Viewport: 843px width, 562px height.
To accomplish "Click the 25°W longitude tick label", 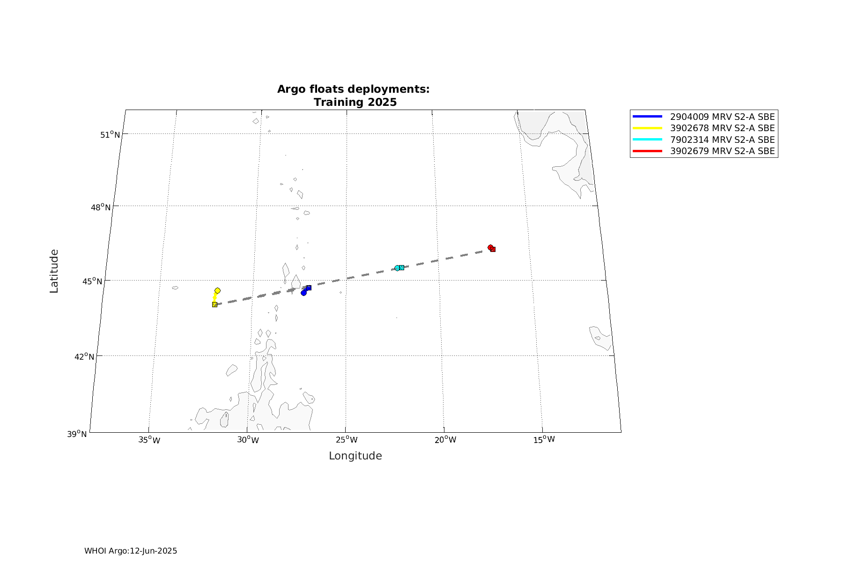I will pyautogui.click(x=346, y=440).
